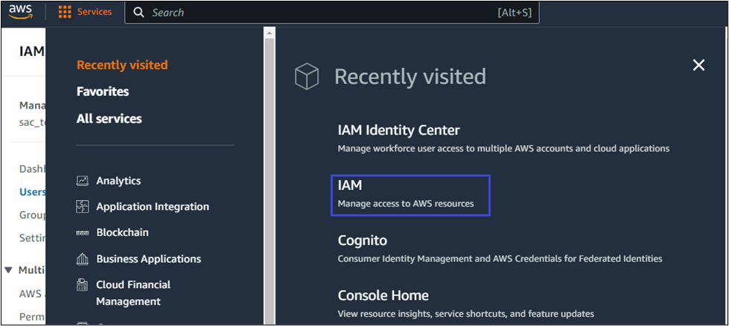
Task: Click the Analytics category icon
Action: tap(83, 181)
